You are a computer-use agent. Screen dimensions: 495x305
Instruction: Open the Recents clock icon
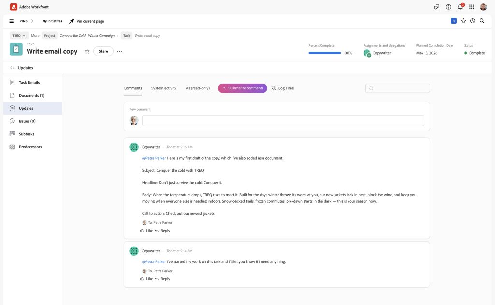pyautogui.click(x=473, y=21)
